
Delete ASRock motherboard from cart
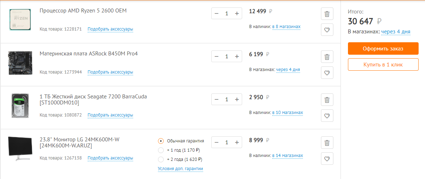click(327, 57)
